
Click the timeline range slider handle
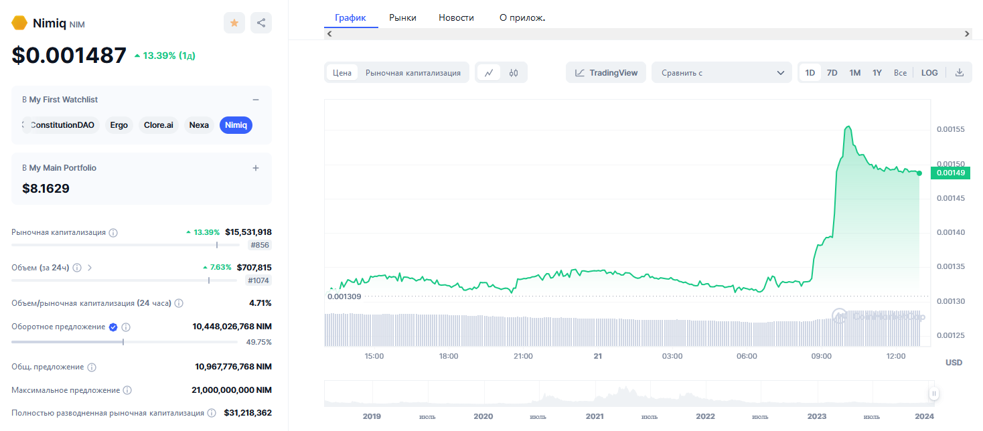coord(933,394)
